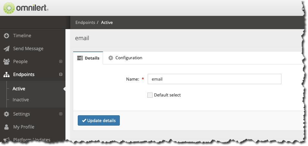The image size is (308, 146).
Task: Enable the Default select checkbox
Action: tap(150, 95)
